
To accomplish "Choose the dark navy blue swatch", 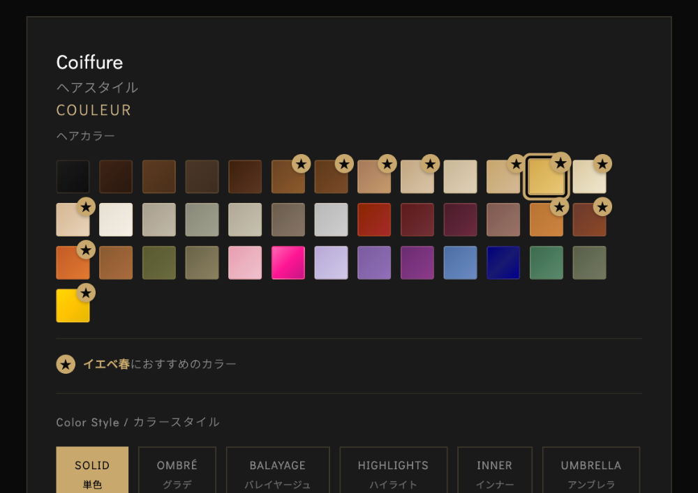I will 503,262.
